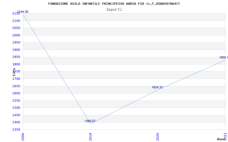Viewport: 228px width, 142px height.
Task: Click the Importi subtitle
Action: [114, 10]
